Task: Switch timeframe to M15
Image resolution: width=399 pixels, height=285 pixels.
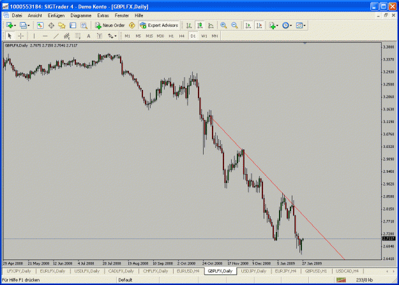Action: coord(149,36)
